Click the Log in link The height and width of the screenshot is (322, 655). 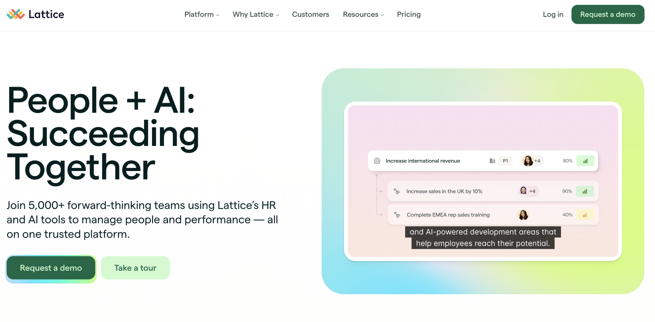(x=553, y=14)
